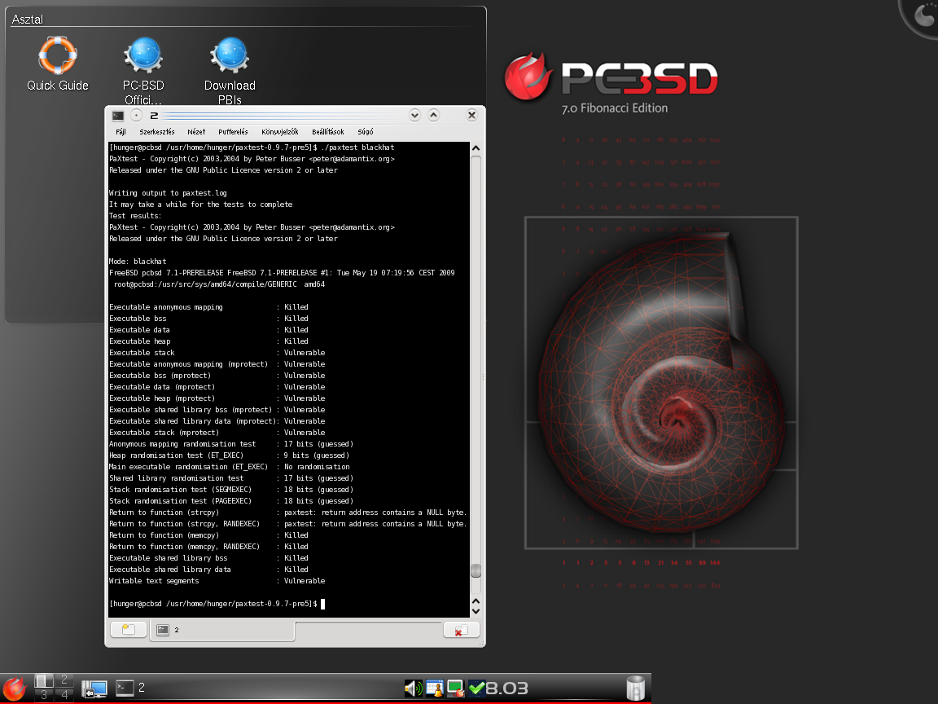This screenshot has width=938, height=704.
Task: Open the trash can on the panel
Action: (x=635, y=688)
